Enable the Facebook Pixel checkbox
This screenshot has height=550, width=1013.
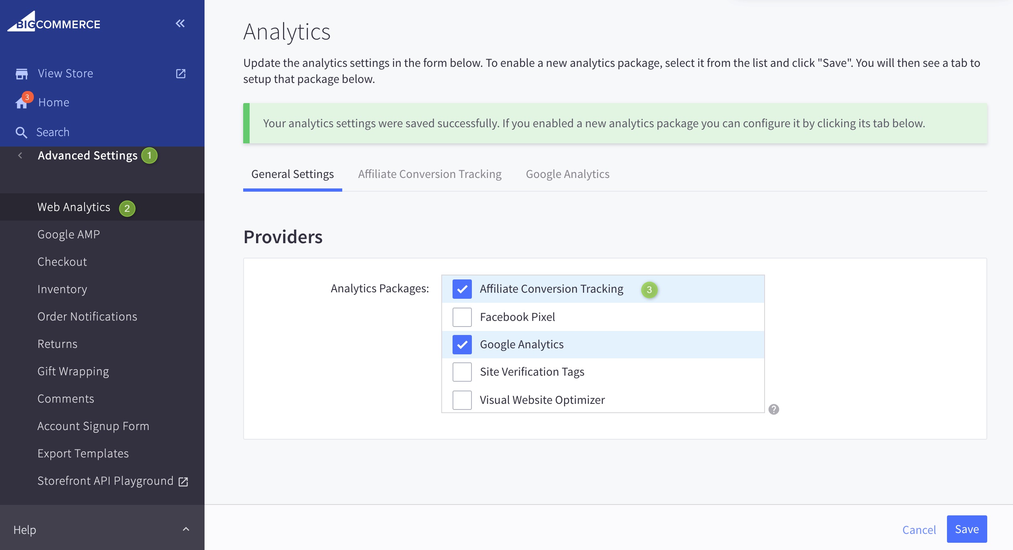[462, 317]
